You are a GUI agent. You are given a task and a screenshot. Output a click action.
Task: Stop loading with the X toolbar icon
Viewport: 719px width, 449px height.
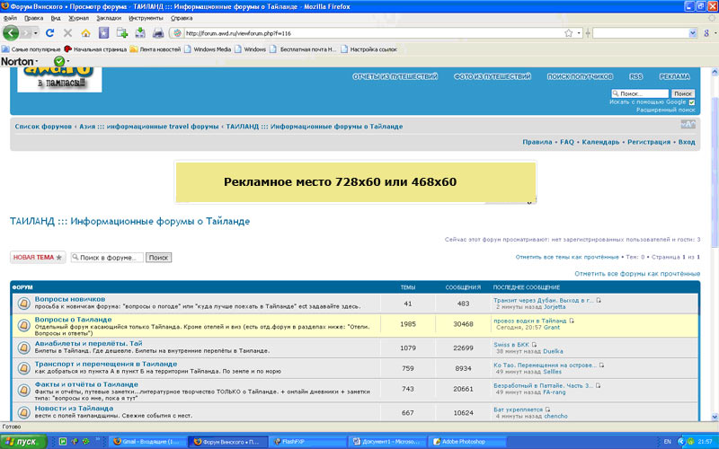coord(68,33)
